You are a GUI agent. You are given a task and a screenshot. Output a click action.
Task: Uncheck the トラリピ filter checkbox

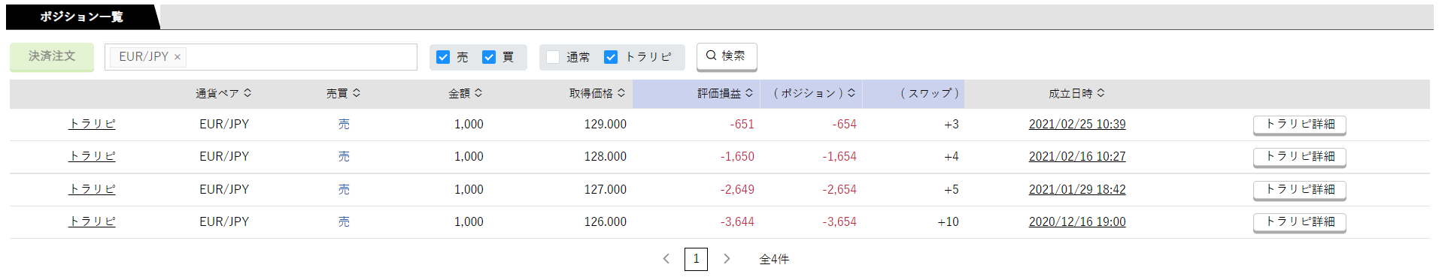611,57
